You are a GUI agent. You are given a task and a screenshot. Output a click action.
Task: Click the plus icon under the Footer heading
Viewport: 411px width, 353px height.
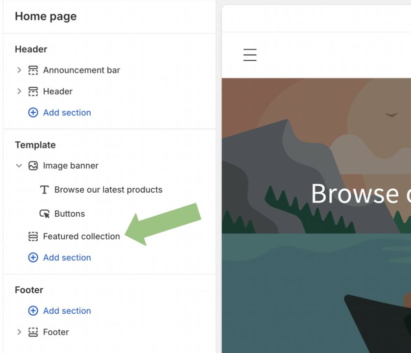tap(33, 310)
